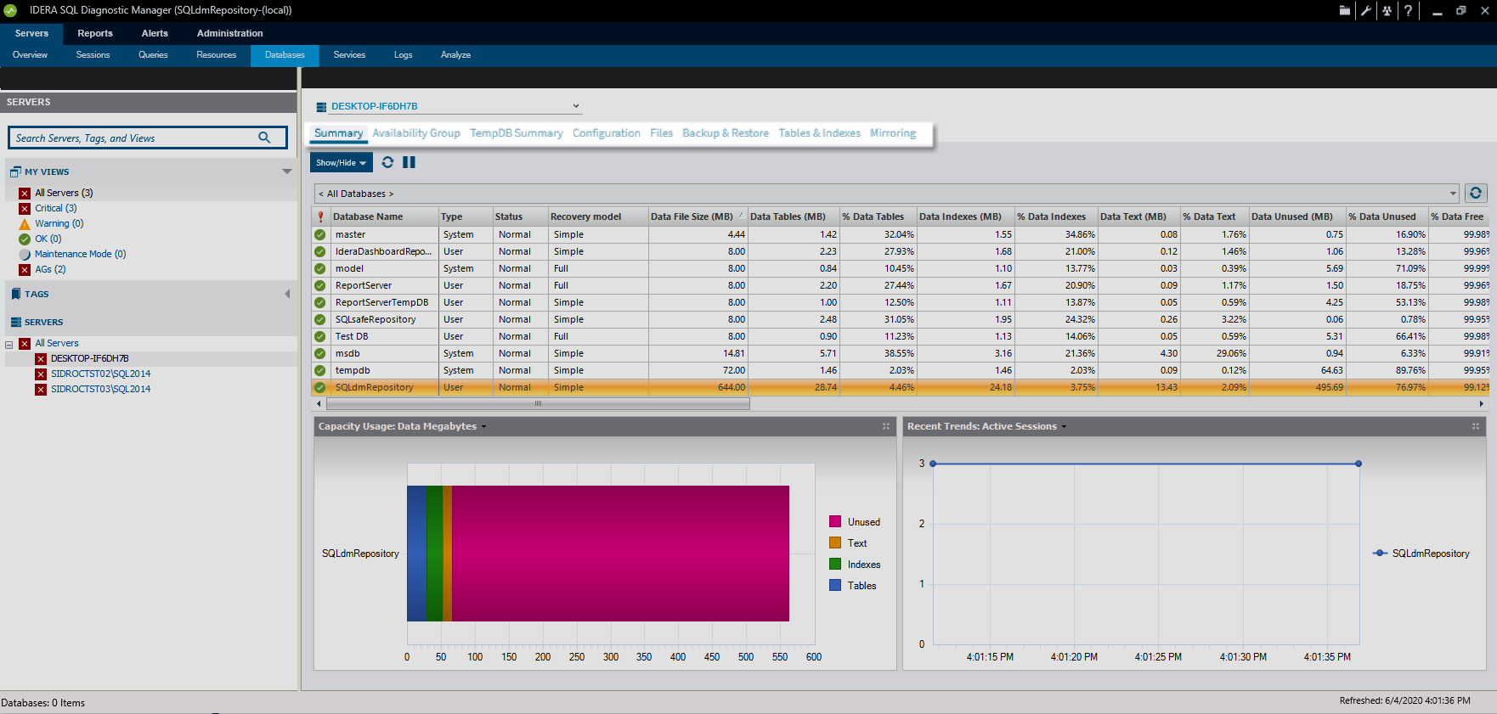This screenshot has height=714, width=1497.
Task: Click the search magnifier icon in Servers panel
Action: 264,138
